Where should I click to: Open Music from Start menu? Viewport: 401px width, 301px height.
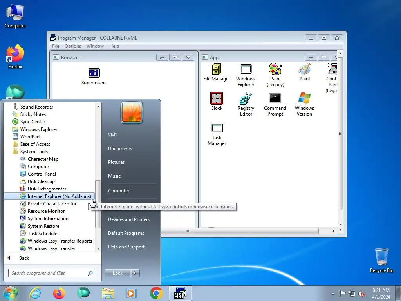point(114,176)
